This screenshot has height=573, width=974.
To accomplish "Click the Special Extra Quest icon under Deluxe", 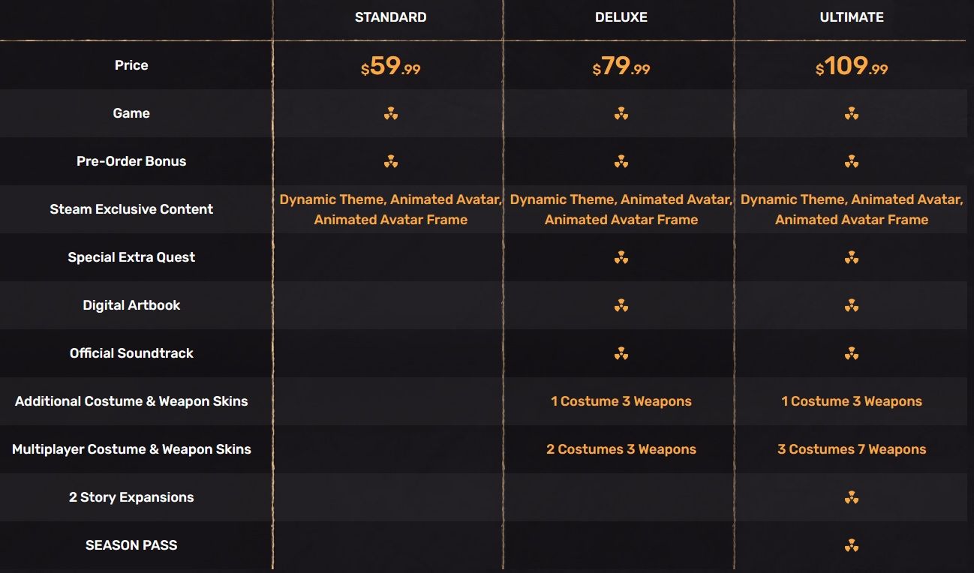I will (x=621, y=257).
